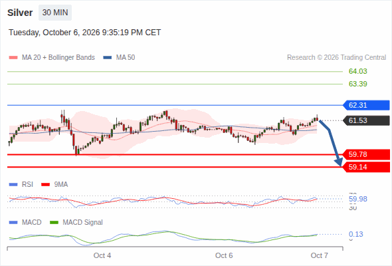Click the Silver instrument title
This screenshot has width=392, height=266.
20,13
